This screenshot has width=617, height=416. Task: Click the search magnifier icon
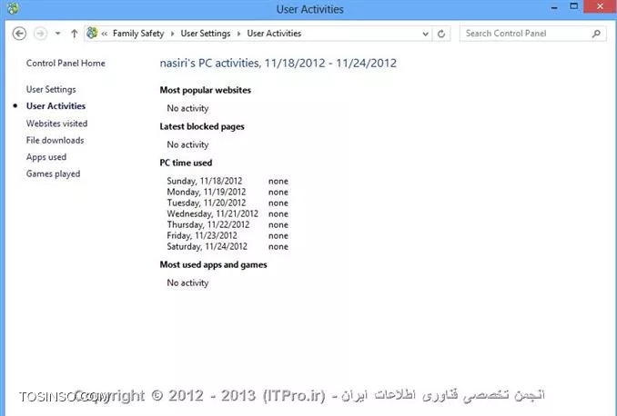[x=597, y=34]
